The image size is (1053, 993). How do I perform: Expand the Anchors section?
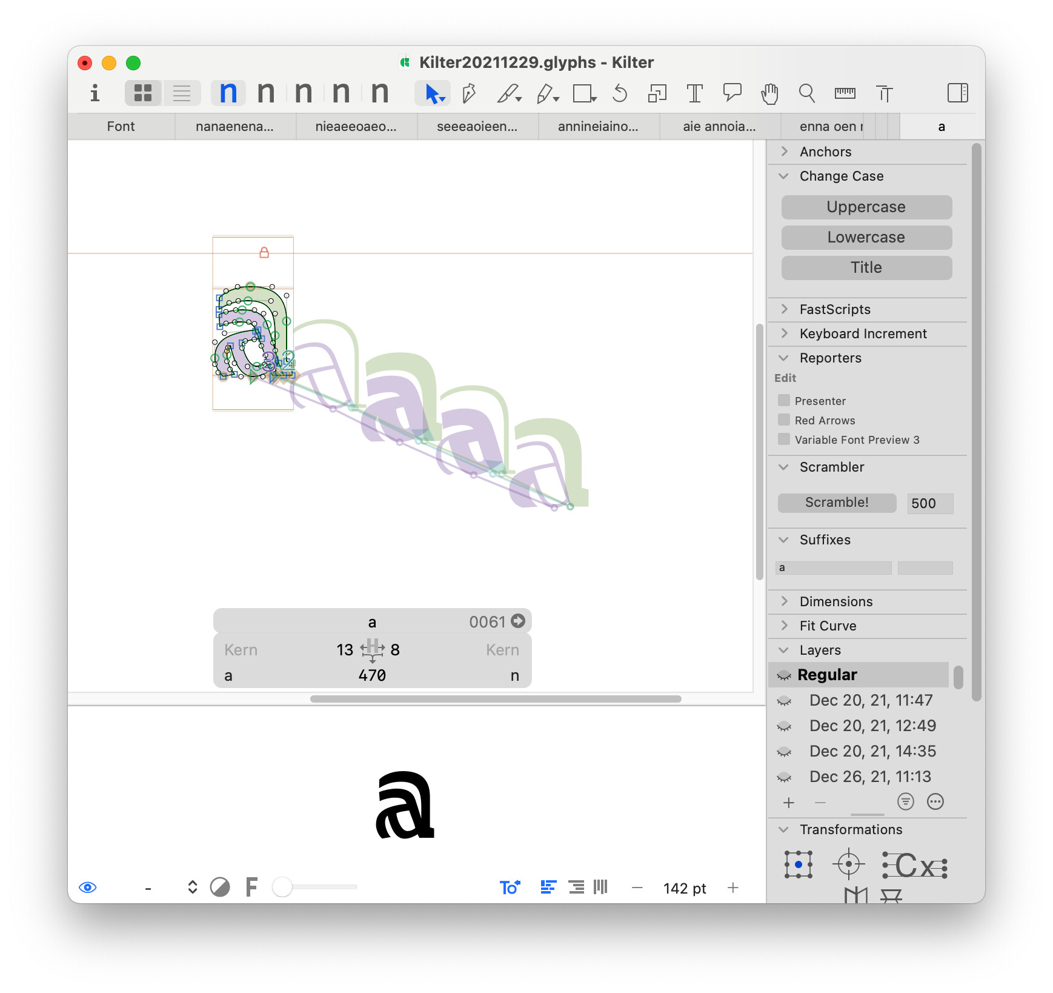[785, 152]
